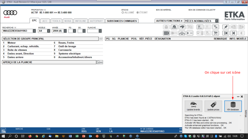This screenshot has width=248, height=139.
Task: Switch to the NORA tab
Action: tap(68, 21)
